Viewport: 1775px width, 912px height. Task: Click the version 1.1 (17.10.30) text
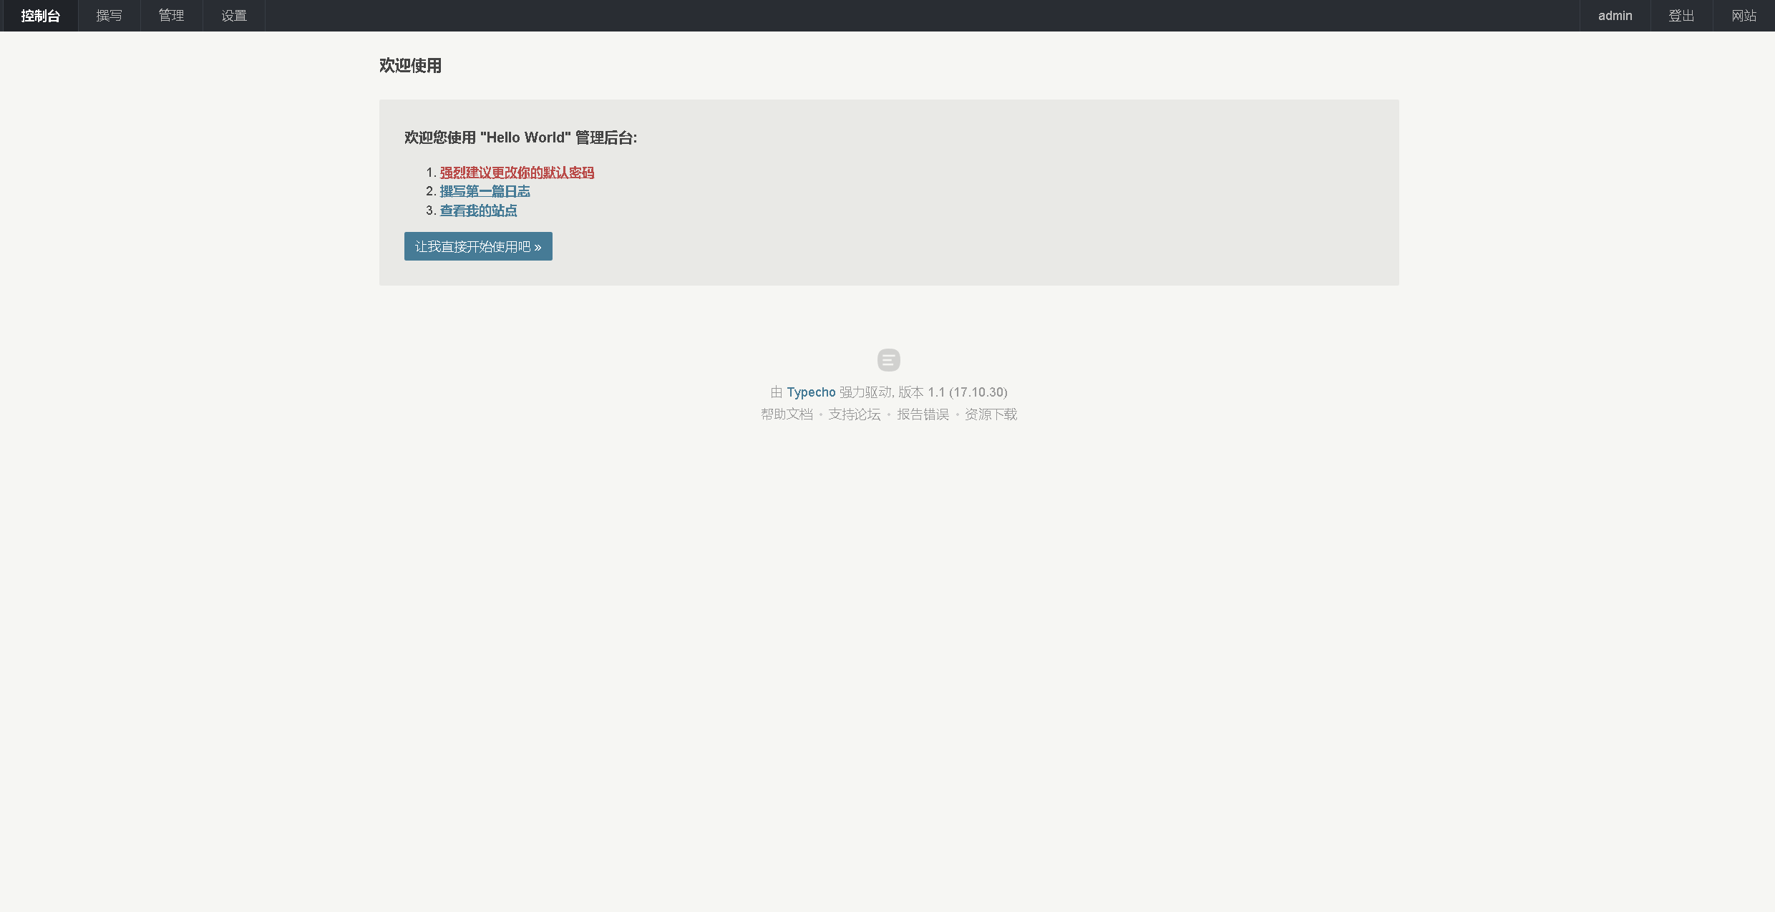[x=966, y=392]
